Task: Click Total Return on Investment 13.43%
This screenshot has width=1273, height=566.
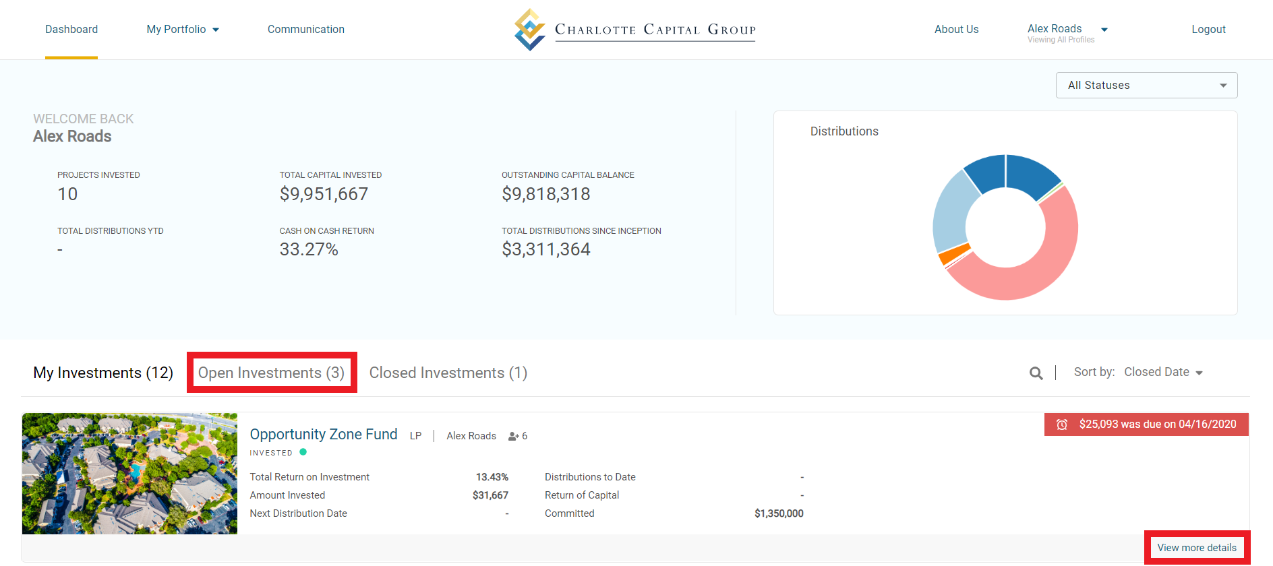Action: (492, 477)
